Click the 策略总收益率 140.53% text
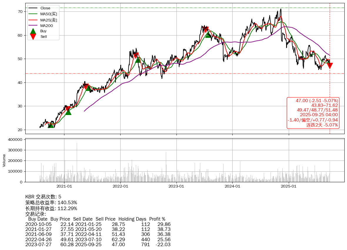Viewport: 347px width, 250px height. [51, 203]
